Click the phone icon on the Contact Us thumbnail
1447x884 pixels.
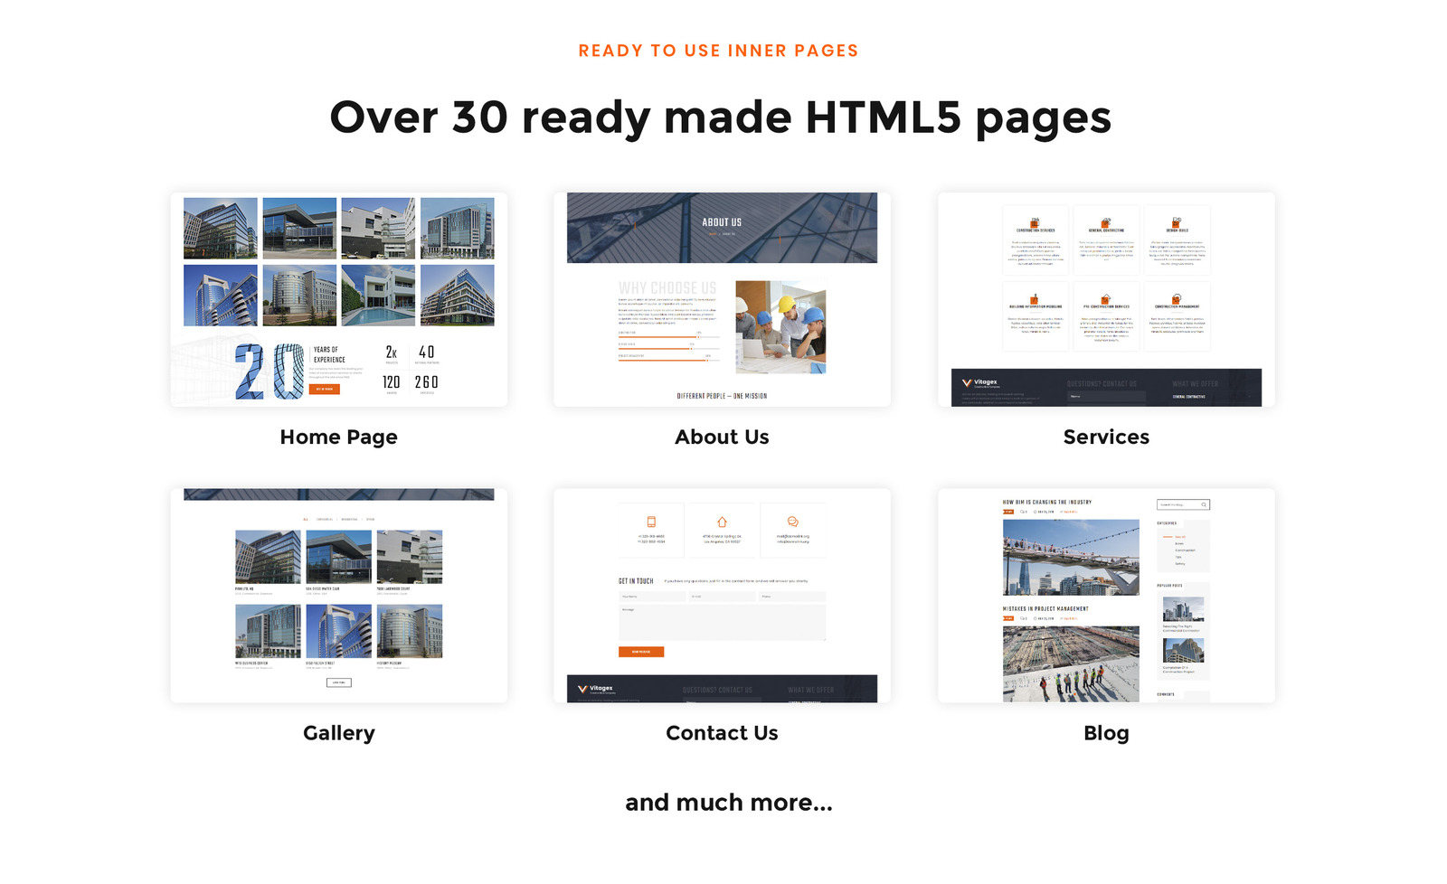(651, 522)
